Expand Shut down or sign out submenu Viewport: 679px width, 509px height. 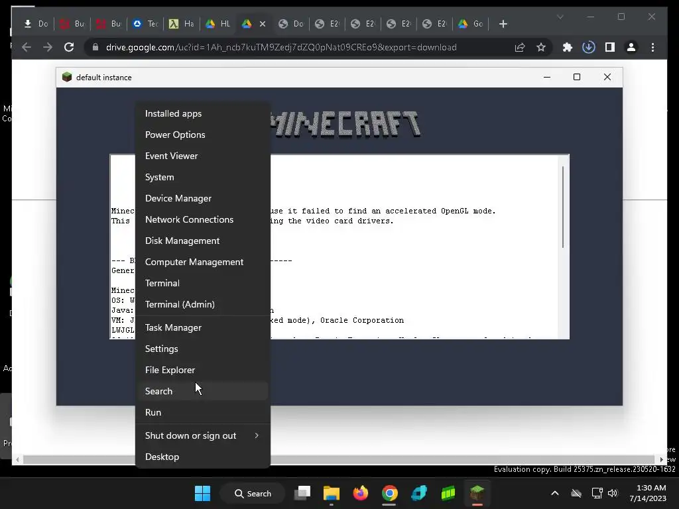point(202,436)
